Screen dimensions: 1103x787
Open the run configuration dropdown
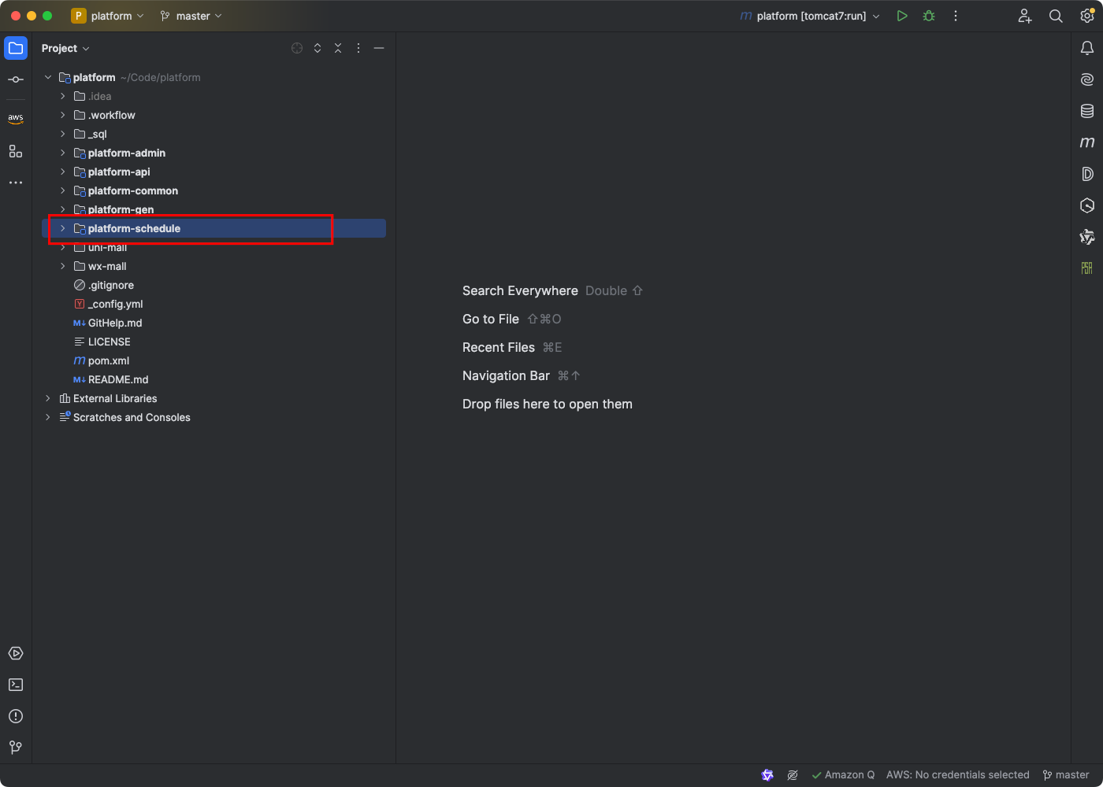[x=810, y=16]
